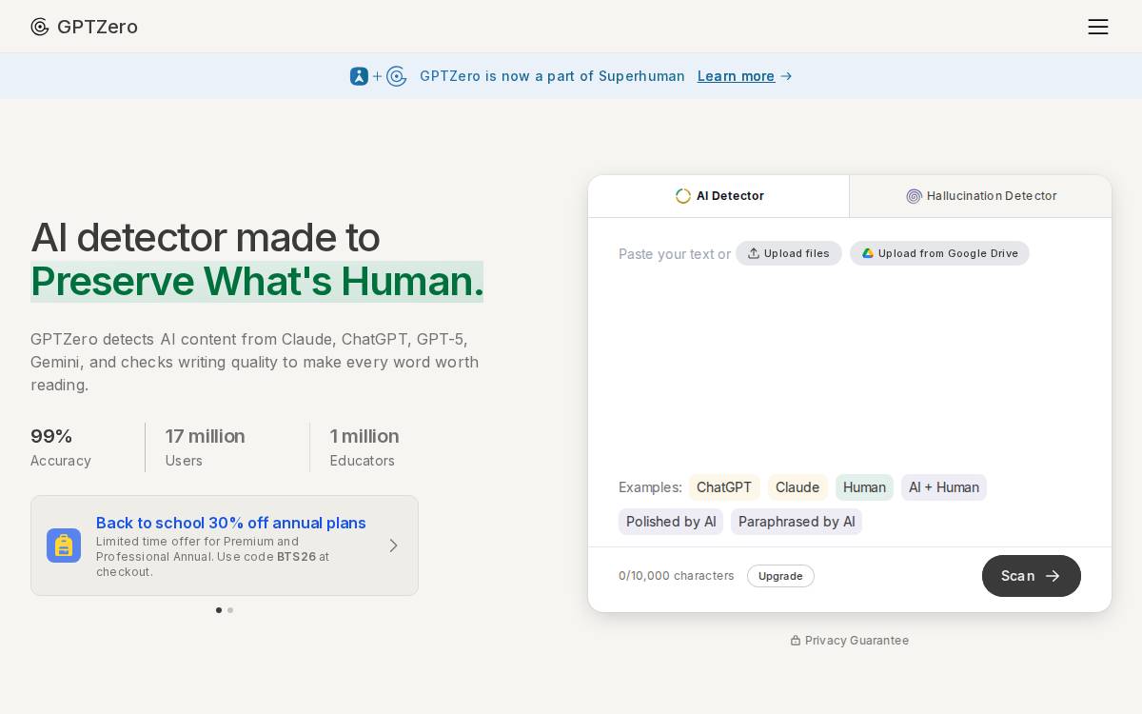Click the Scan button
Screen dimensions: 1142x714
coord(1032,576)
